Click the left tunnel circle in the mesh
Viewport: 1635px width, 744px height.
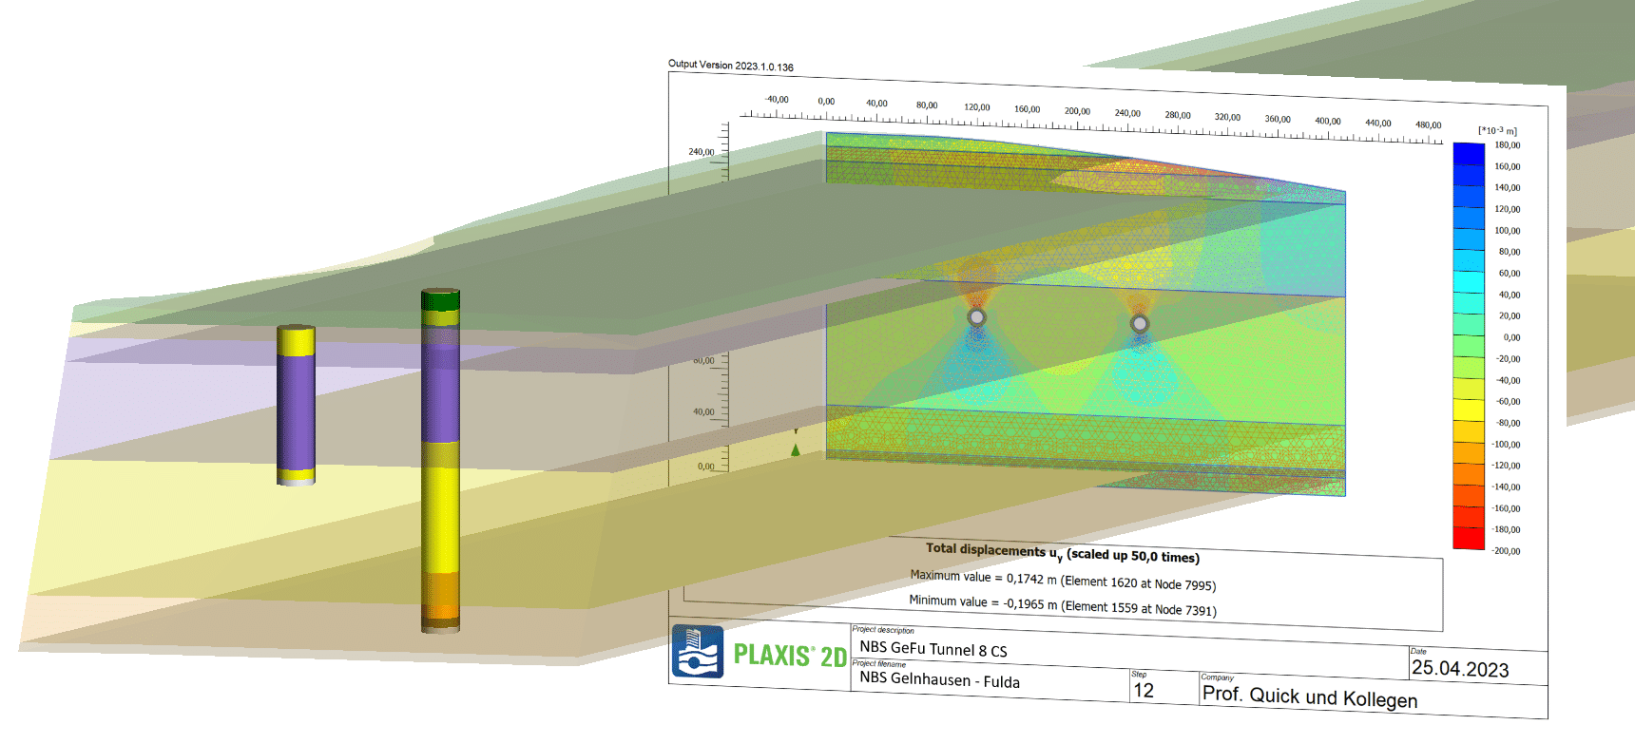coord(976,317)
